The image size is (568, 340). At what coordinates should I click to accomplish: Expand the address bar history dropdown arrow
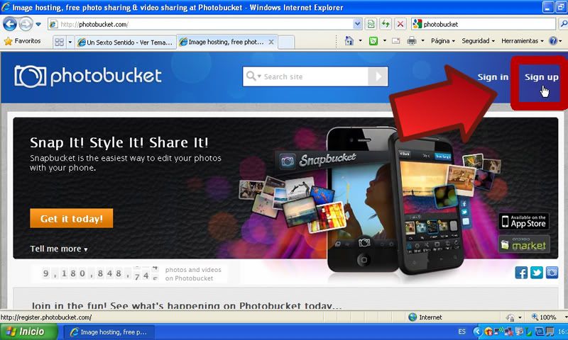tap(357, 24)
